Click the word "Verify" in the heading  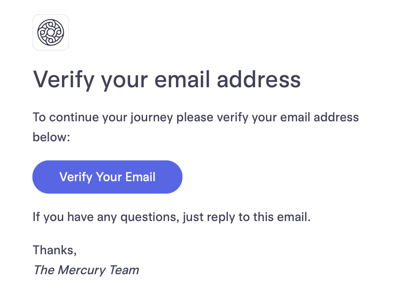point(64,80)
